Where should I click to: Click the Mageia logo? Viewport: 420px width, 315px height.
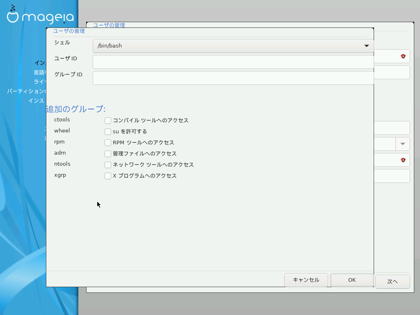point(40,15)
